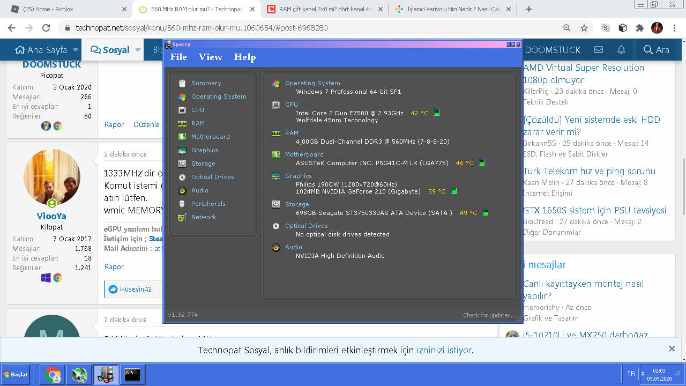Click the Başlat start button
The image size is (686, 386).
click(x=16, y=374)
